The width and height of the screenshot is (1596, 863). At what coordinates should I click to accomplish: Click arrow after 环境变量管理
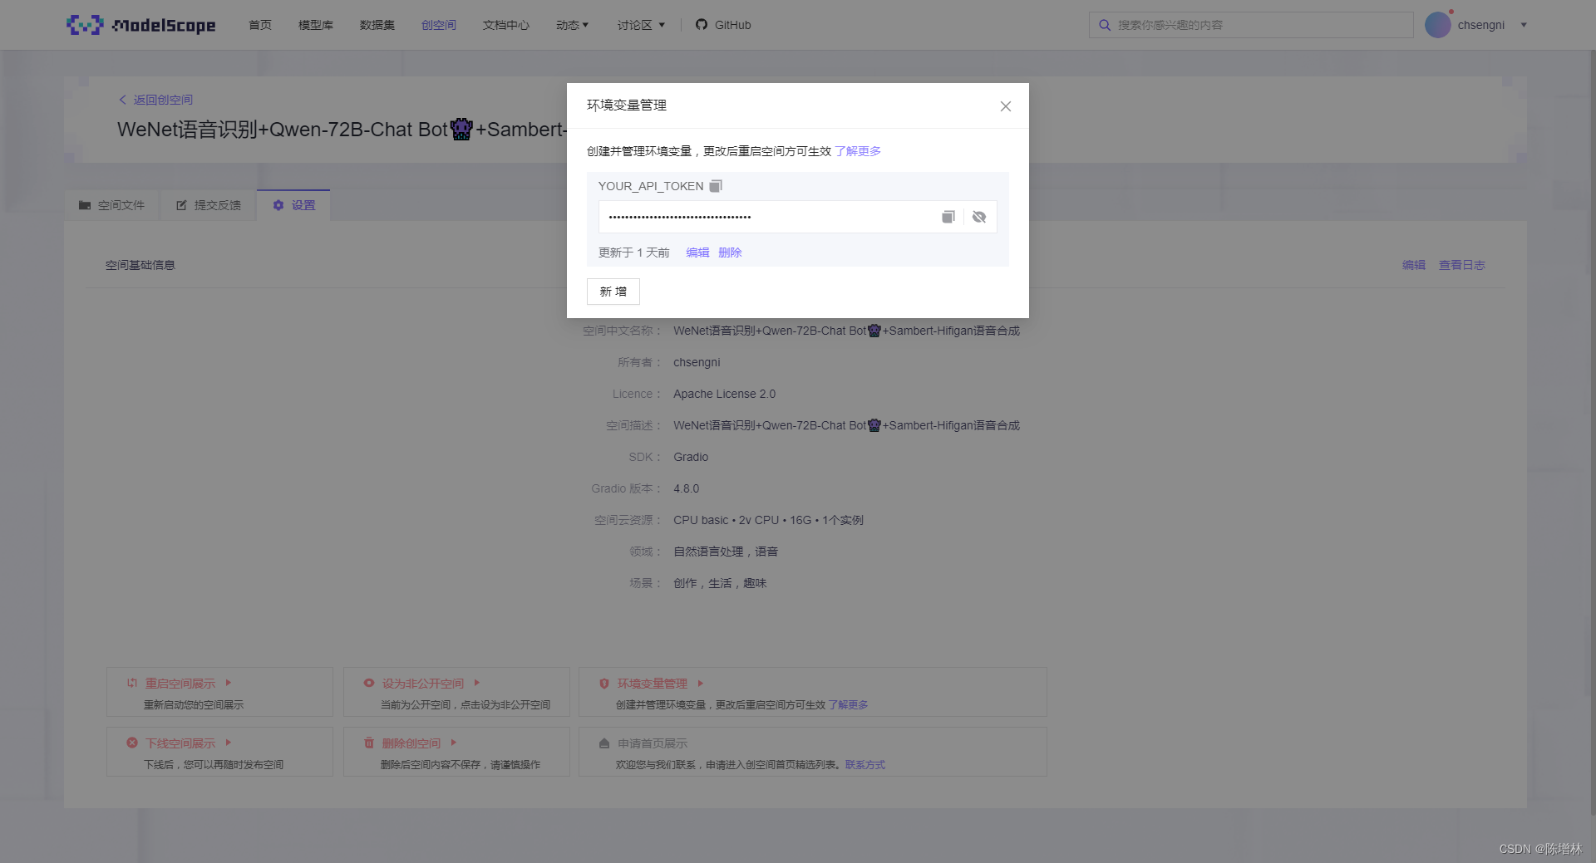point(700,683)
